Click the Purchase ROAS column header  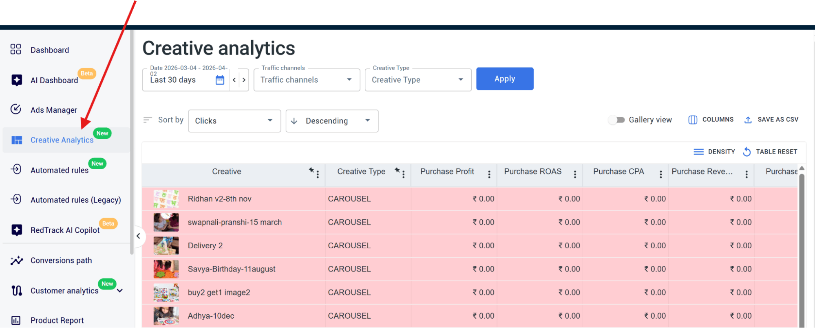(533, 171)
